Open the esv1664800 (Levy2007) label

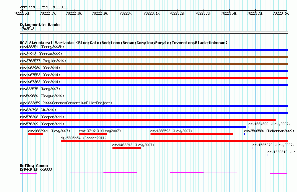point(269,124)
